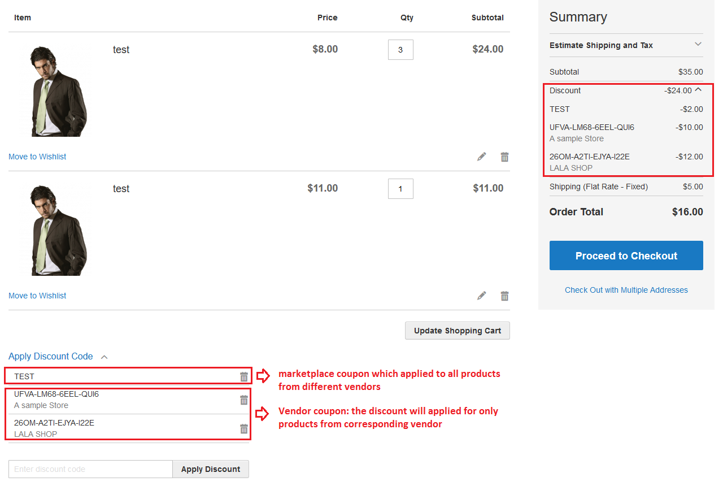
Task: Remove the 26OM-A2TI-EJYA-I22E LALA SHOP coupon
Action: pyautogui.click(x=244, y=428)
